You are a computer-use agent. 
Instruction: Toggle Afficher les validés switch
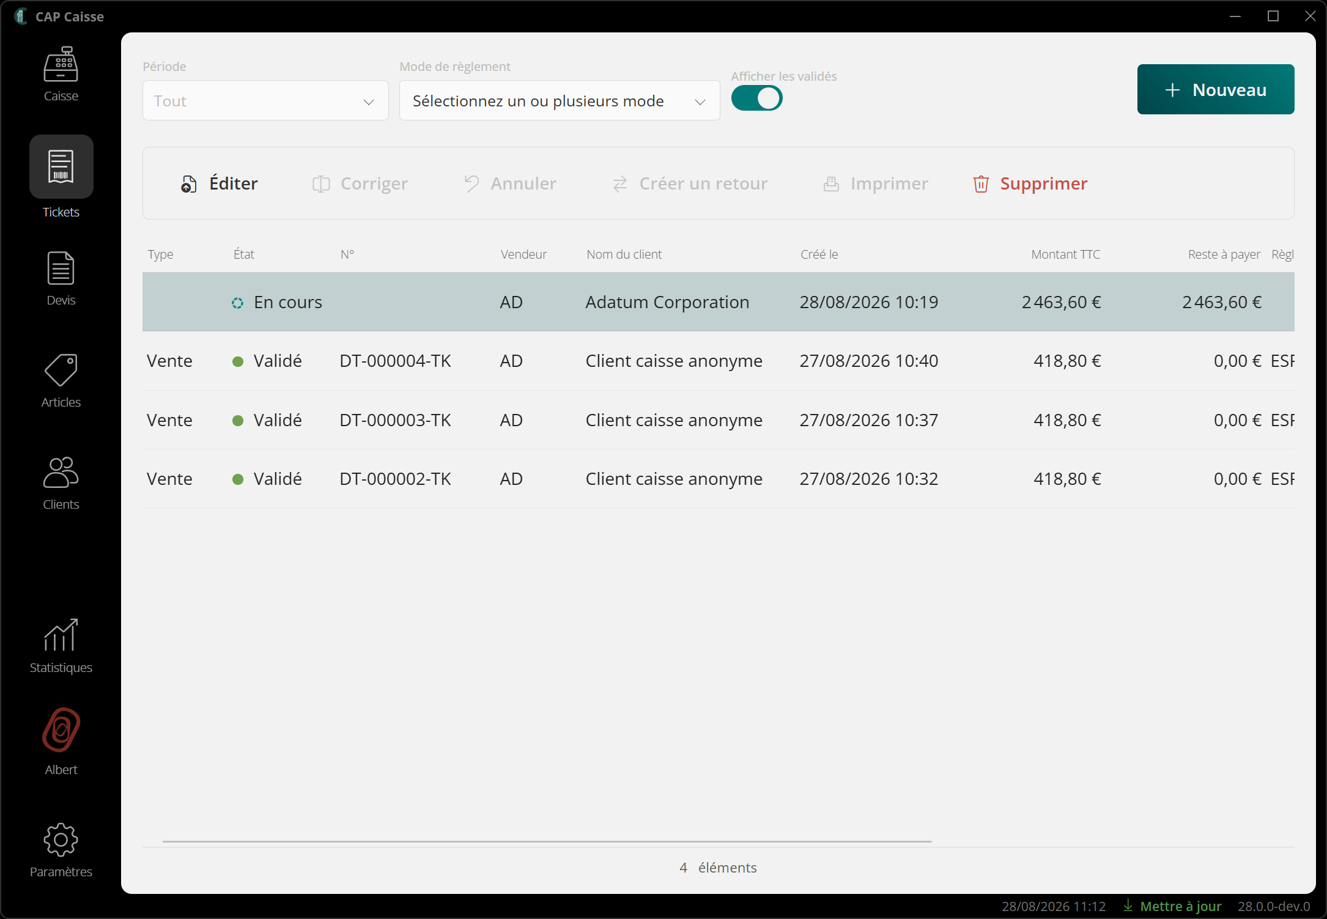point(756,98)
